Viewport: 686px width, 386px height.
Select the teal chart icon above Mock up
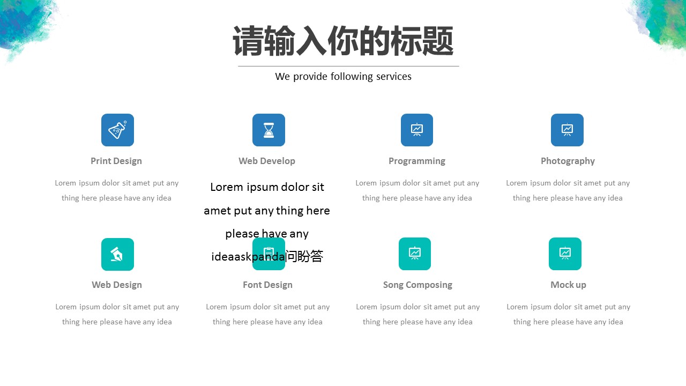(565, 254)
